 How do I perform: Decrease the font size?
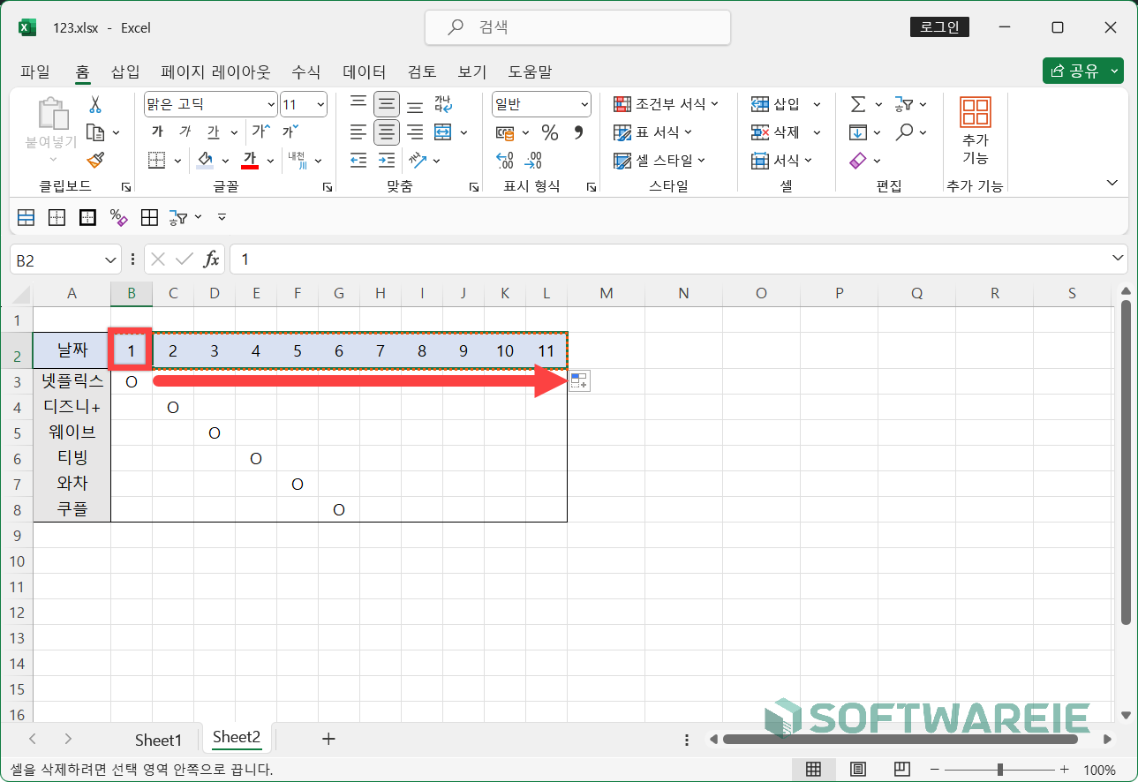point(289,132)
